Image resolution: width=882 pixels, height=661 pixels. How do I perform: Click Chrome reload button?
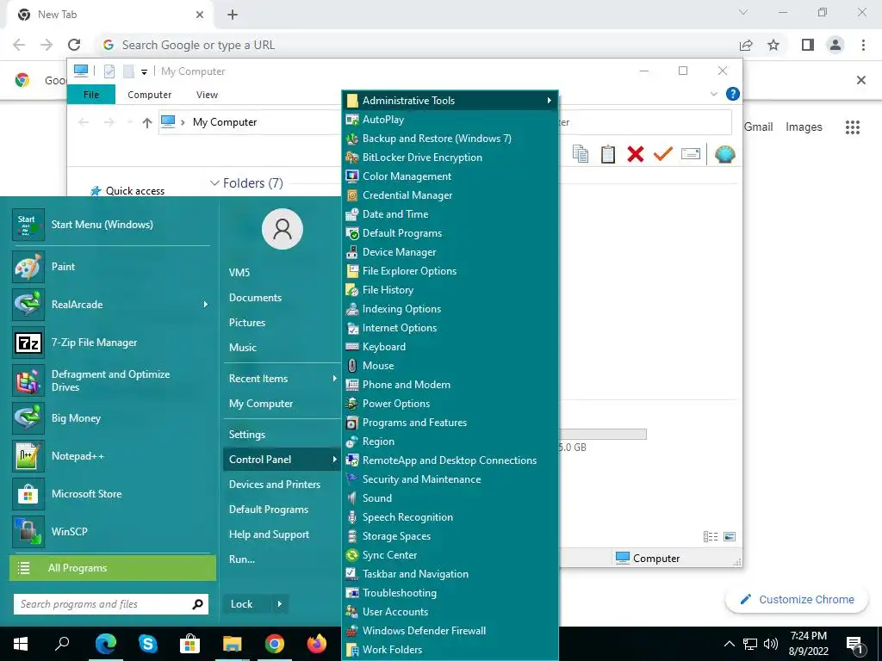74,45
